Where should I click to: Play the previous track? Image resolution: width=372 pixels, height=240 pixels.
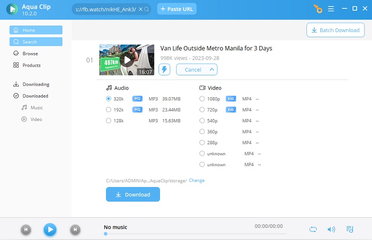click(26, 229)
